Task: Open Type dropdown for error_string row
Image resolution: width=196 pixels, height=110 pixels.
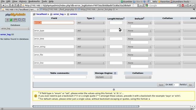Action: (x=91, y=47)
